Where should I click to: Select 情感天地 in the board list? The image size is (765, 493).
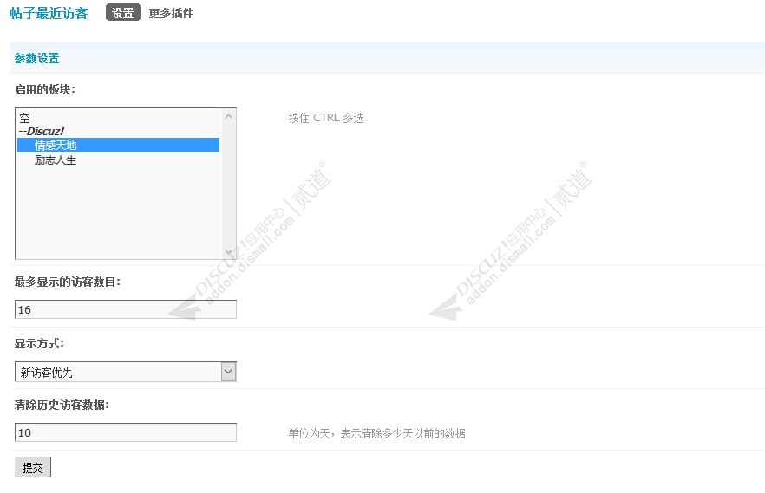point(118,146)
